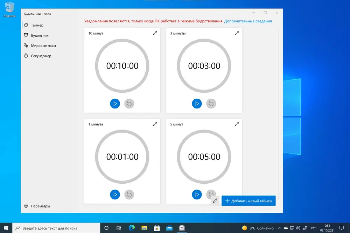Image resolution: width=350 pixels, height=233 pixels.
Task: Click the 00:05:00 timer dial
Action: (204, 157)
